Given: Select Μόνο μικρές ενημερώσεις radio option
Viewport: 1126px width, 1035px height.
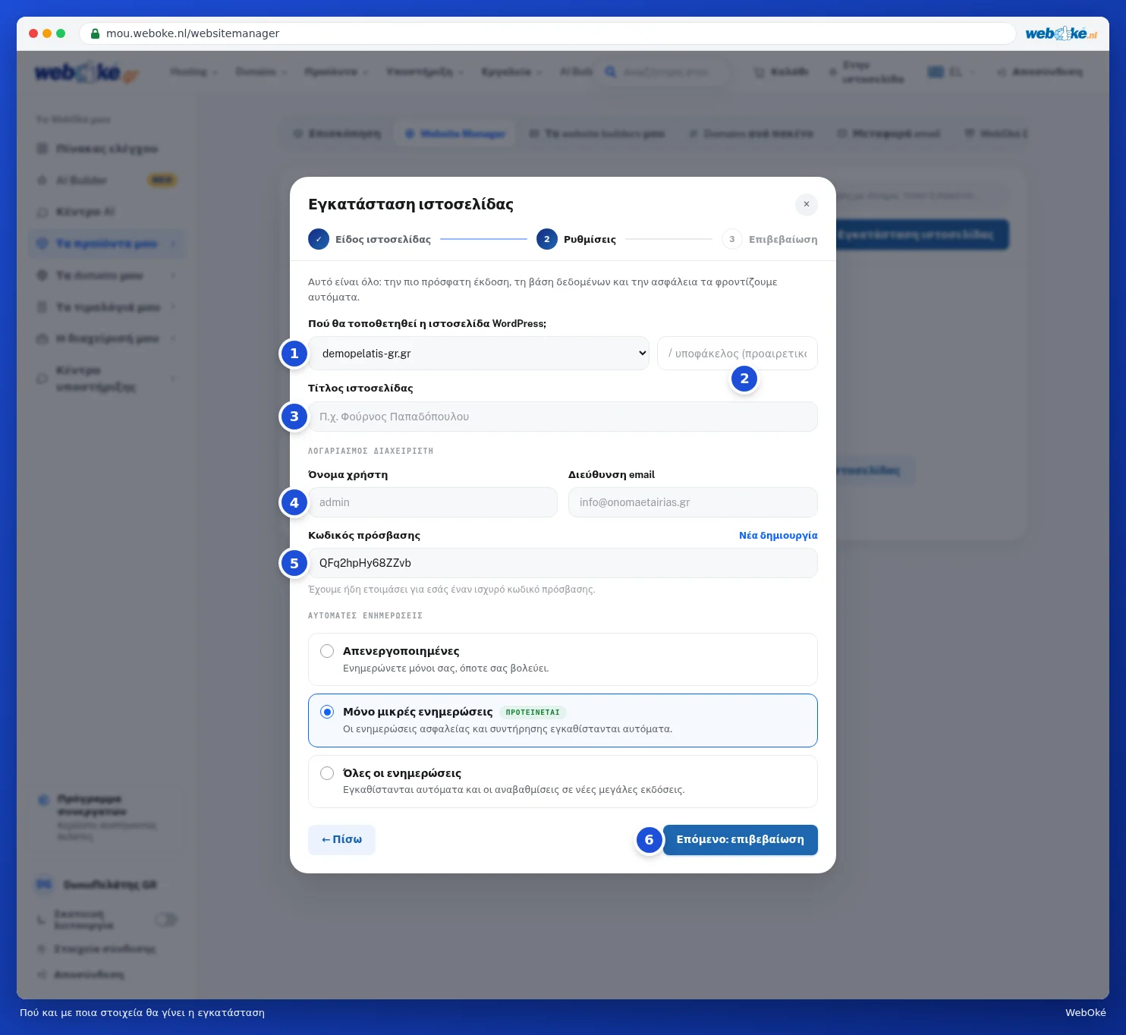Looking at the screenshot, I should click(327, 712).
